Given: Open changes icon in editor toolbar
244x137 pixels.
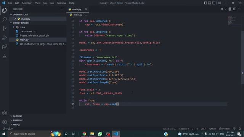Looking at the screenshot, I should pos(230,9).
